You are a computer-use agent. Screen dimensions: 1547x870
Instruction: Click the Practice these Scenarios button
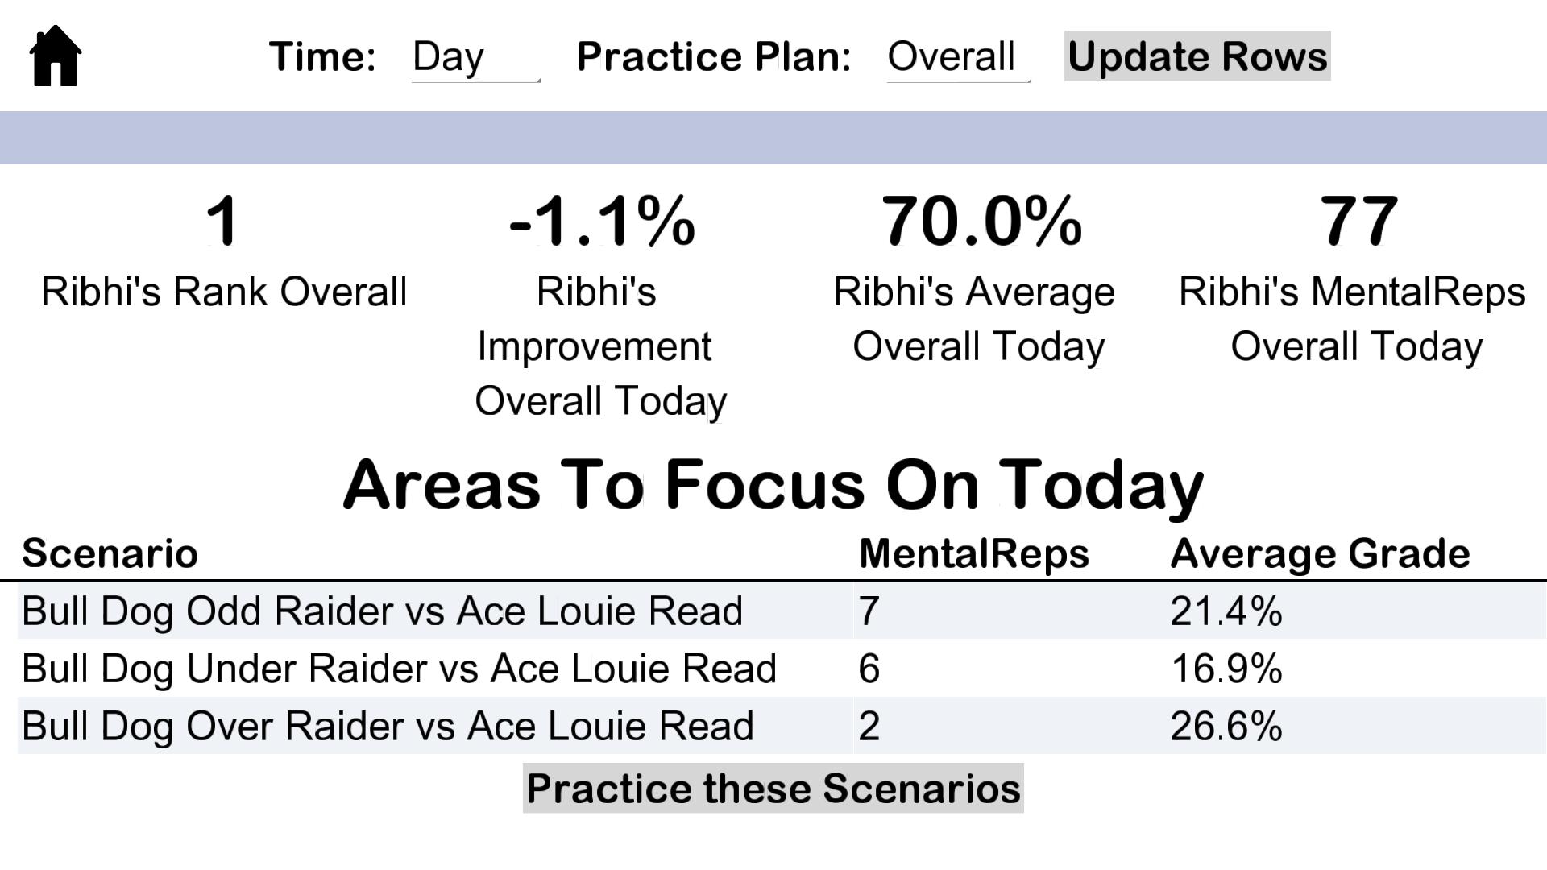tap(773, 788)
